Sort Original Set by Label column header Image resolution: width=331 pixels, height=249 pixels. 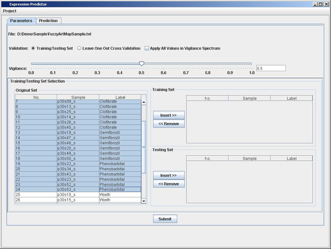[x=120, y=97]
